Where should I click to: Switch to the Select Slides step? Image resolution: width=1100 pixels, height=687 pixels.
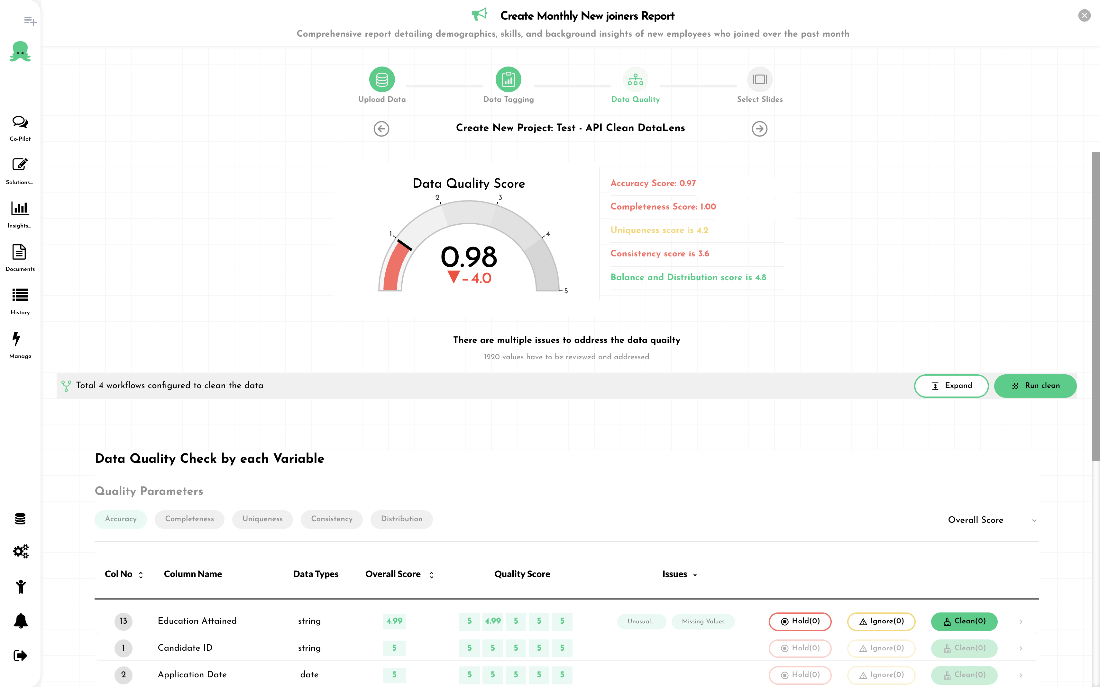759,80
